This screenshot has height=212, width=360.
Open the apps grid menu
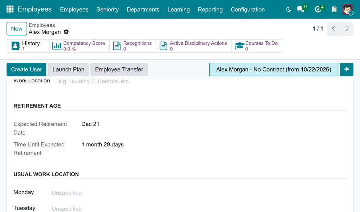pos(10,9)
